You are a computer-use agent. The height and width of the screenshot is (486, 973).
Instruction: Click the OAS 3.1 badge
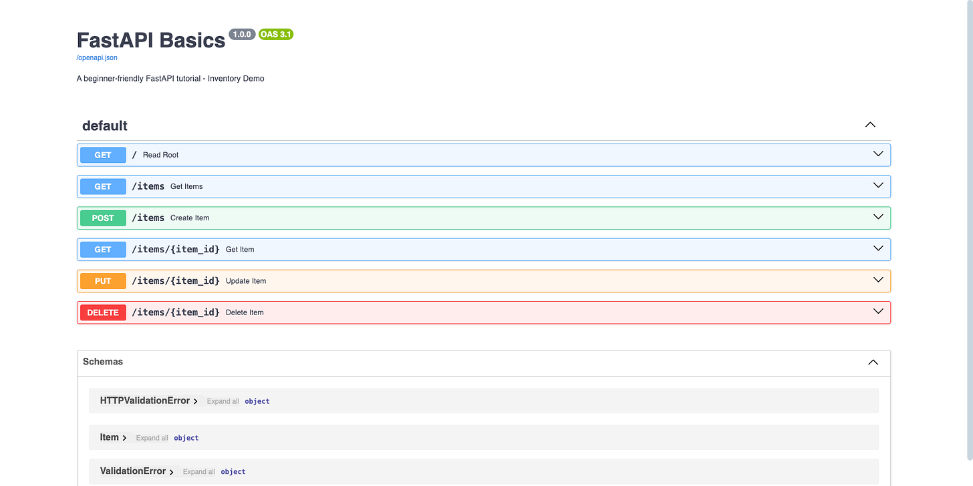276,34
